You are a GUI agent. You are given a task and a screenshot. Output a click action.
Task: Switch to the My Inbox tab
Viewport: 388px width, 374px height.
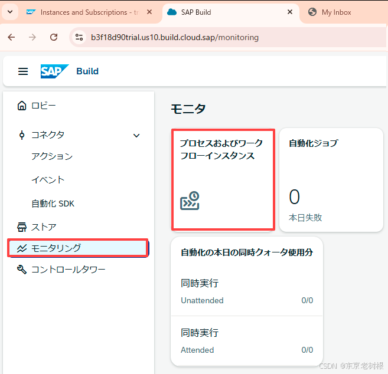[336, 12]
